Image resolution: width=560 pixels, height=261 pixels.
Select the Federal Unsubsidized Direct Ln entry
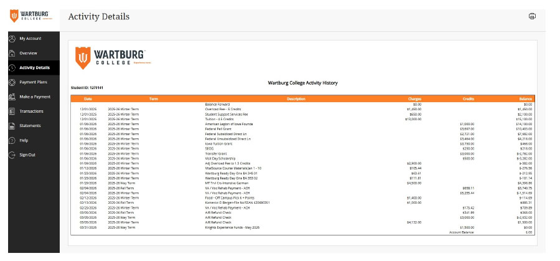click(x=228, y=139)
